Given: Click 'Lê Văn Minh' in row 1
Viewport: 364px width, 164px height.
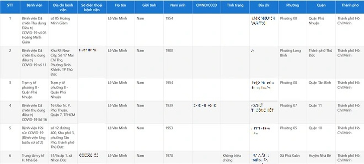Looking at the screenshot, I should pyautogui.click(x=117, y=18).
